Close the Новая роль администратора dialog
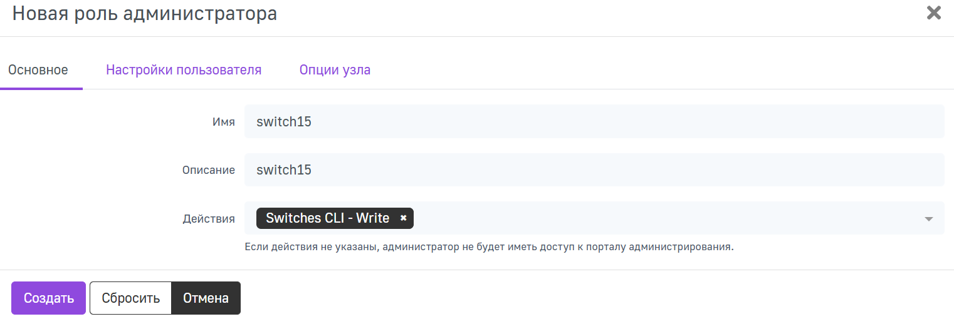This screenshot has width=954, height=324. (933, 13)
